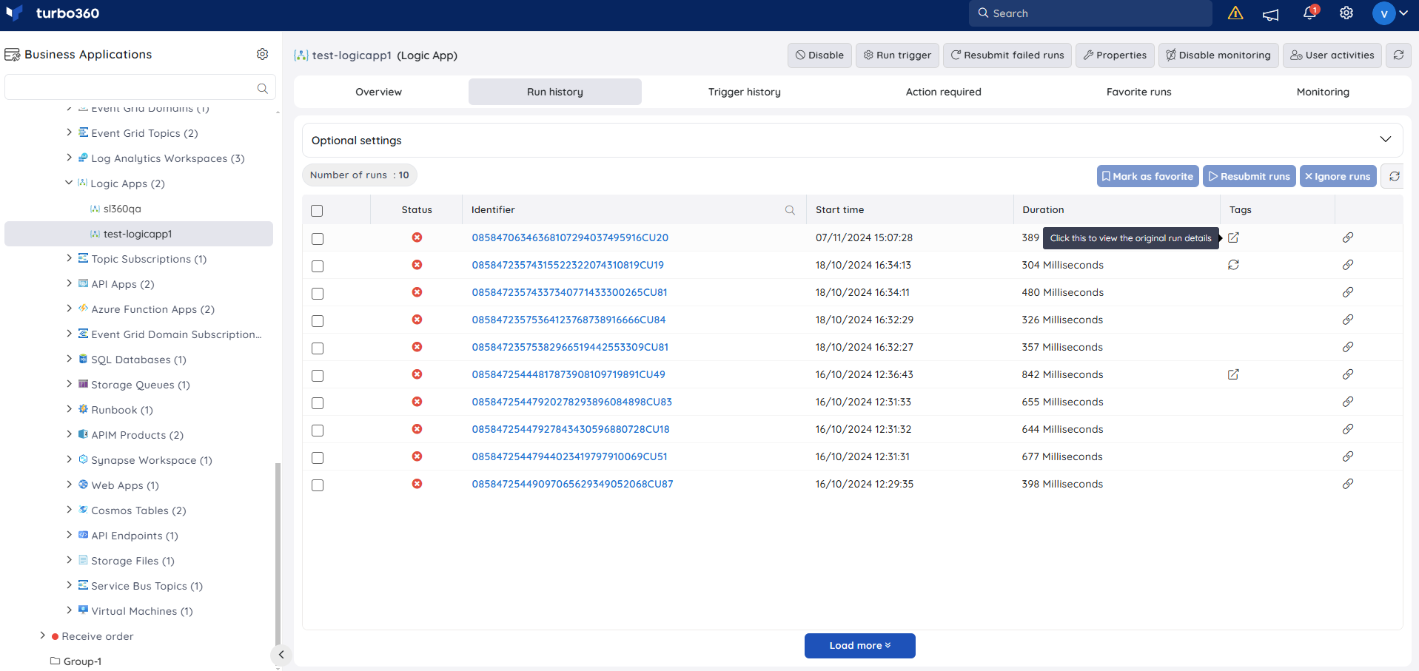The height and width of the screenshot is (671, 1419).
Task: Click failed status icon for run ending CU20
Action: tap(417, 237)
